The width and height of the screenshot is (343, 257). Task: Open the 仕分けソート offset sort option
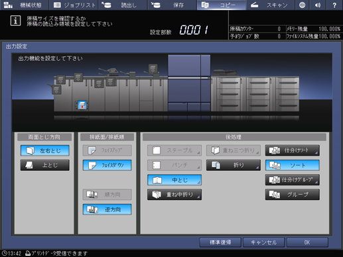pyautogui.click(x=293, y=150)
